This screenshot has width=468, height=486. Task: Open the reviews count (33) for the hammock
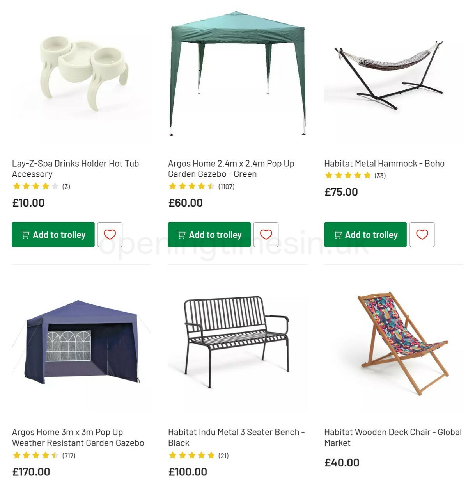pos(380,176)
